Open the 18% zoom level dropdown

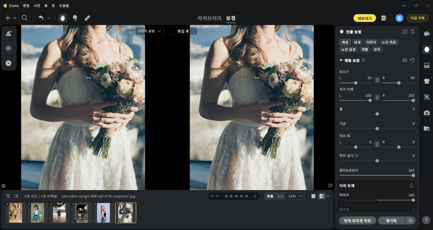click(295, 196)
